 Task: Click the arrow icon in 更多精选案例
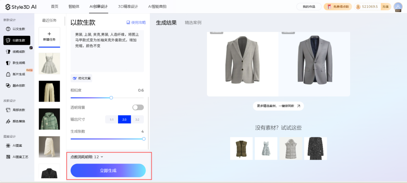tap(298, 106)
